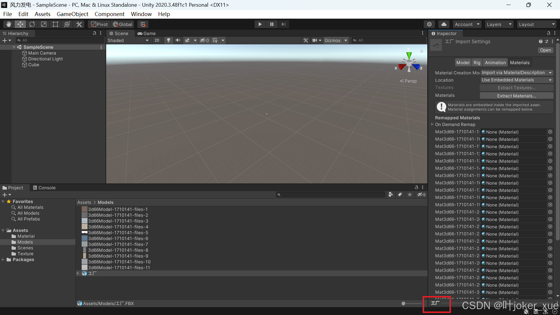The height and width of the screenshot is (315, 560).
Task: Select the Hand tool in the toolbar
Action: point(8,24)
